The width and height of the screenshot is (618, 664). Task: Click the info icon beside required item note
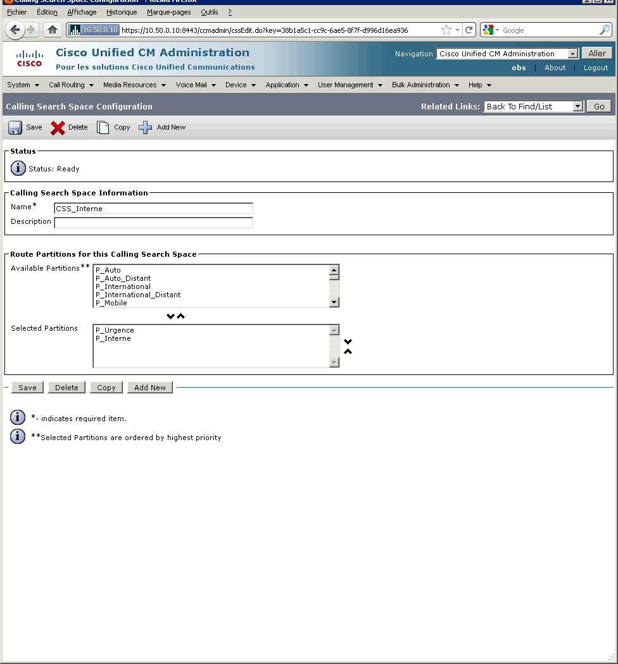click(17, 417)
